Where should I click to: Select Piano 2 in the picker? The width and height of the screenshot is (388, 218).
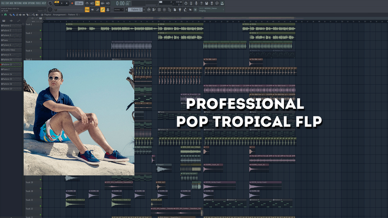tap(11, 69)
